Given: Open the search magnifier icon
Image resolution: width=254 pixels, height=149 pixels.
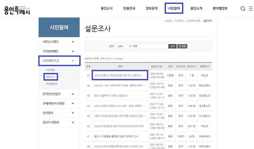Looking at the screenshot, I should (243, 8).
